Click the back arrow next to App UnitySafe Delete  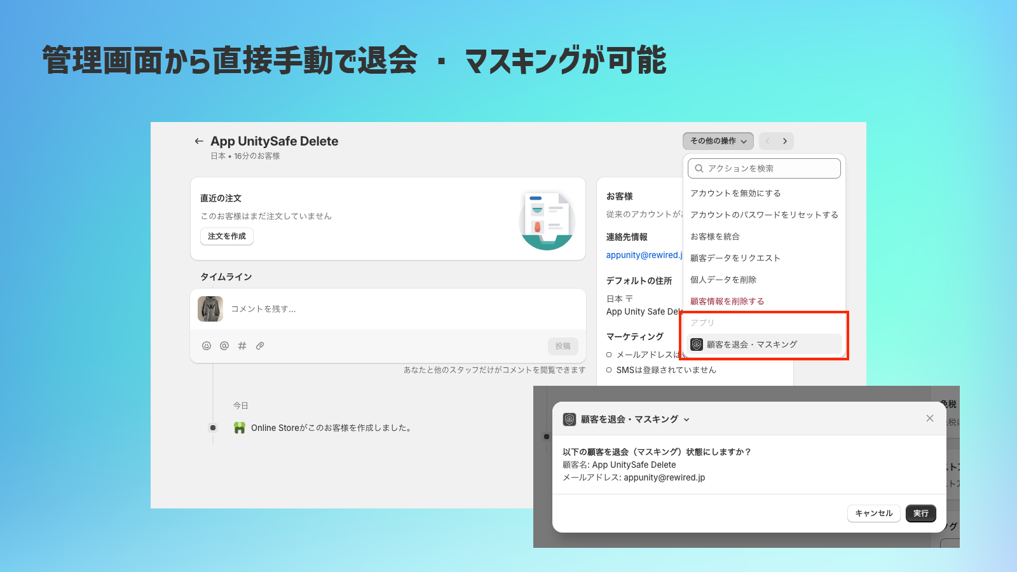198,141
